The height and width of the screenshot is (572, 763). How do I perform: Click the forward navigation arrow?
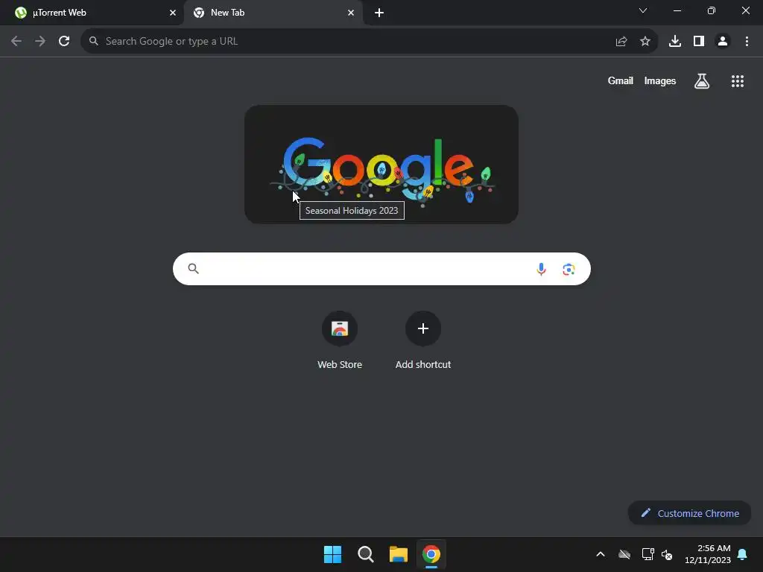[40, 42]
